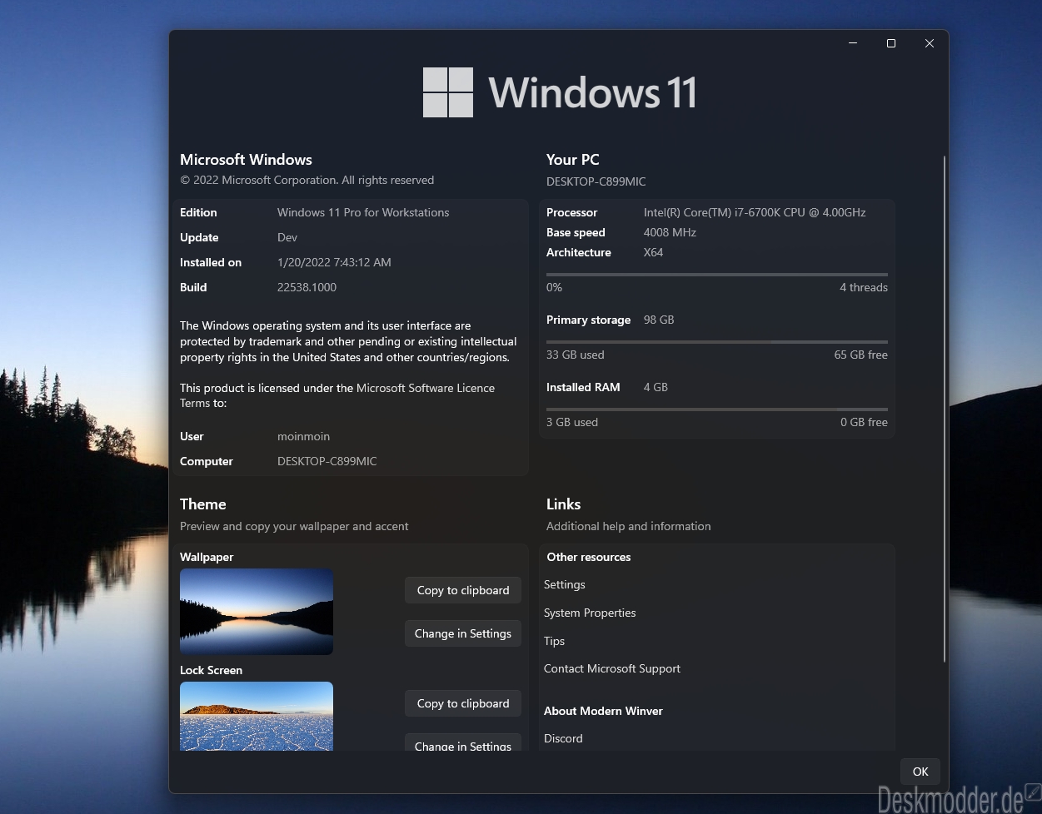Click the Installed RAM usage bar
The image size is (1042, 814).
pos(717,409)
